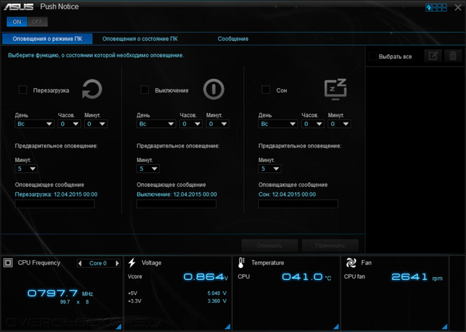Switch Push Notice to OFF
Viewport: 466px width, 332px height.
[37, 22]
